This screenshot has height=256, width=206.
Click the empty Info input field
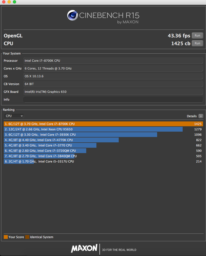(x=113, y=99)
